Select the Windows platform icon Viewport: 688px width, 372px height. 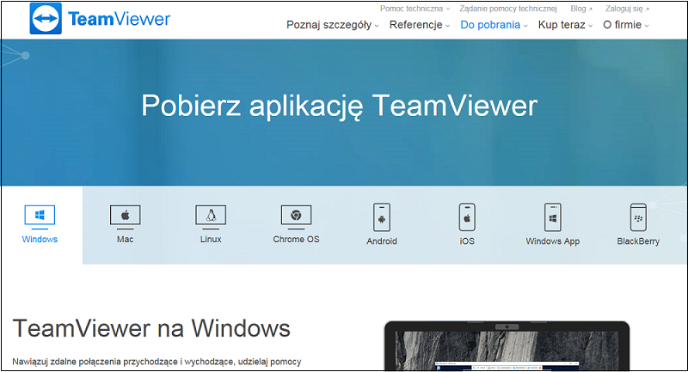[x=40, y=216]
